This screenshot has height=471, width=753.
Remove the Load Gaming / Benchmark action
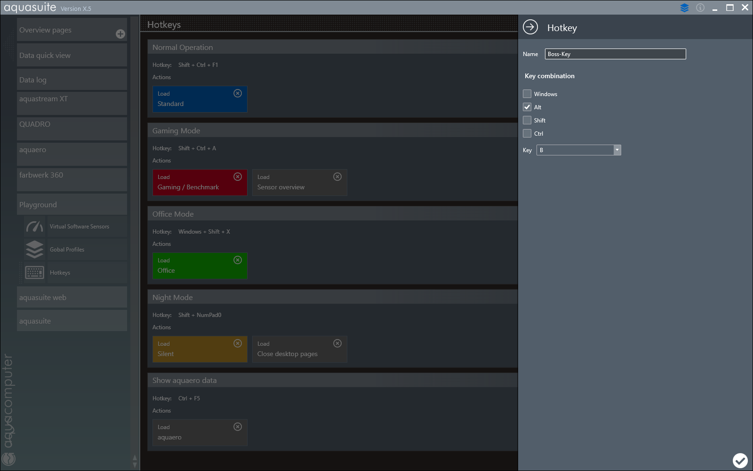click(238, 177)
